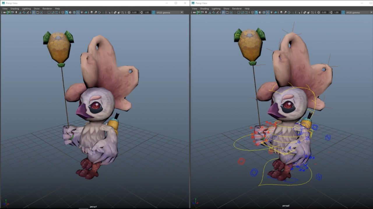Enable wireframe shading in the right panel

coord(252,12)
